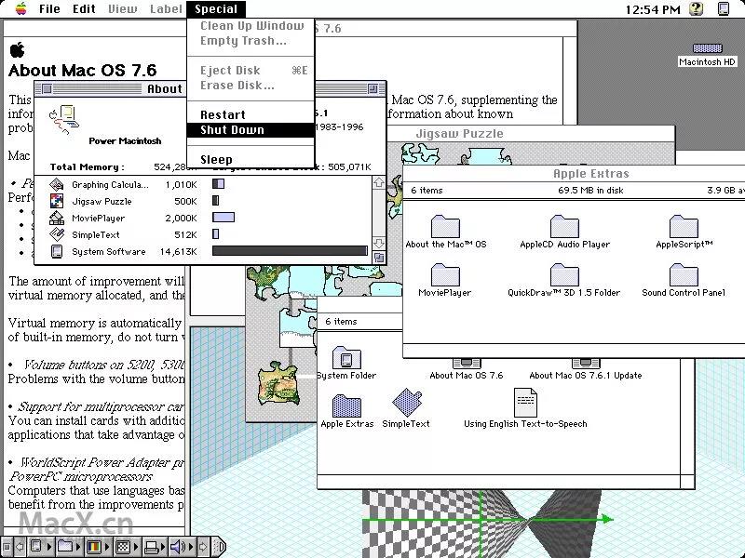
Task: Choose Restart from the Special menu
Action: [223, 115]
